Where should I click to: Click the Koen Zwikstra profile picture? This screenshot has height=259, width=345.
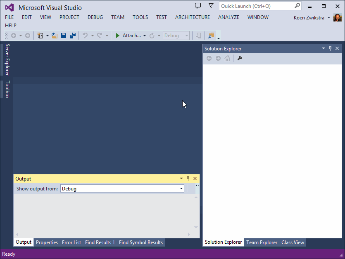pos(338,18)
